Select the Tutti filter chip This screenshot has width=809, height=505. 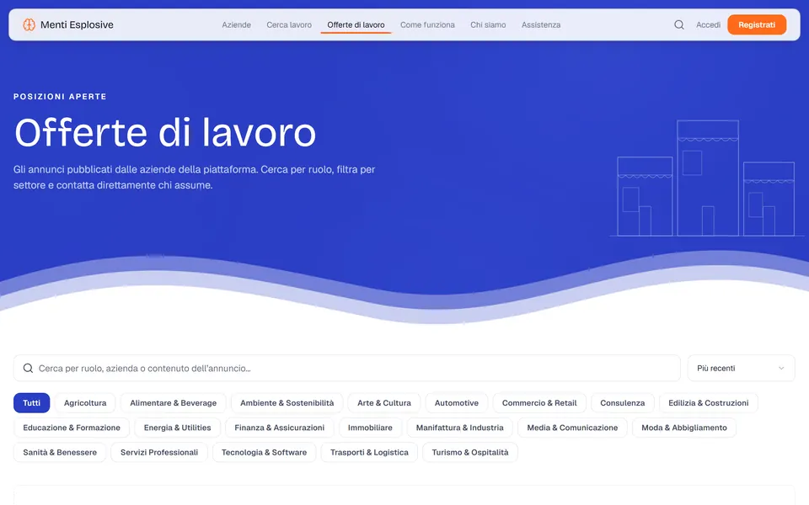coord(31,403)
